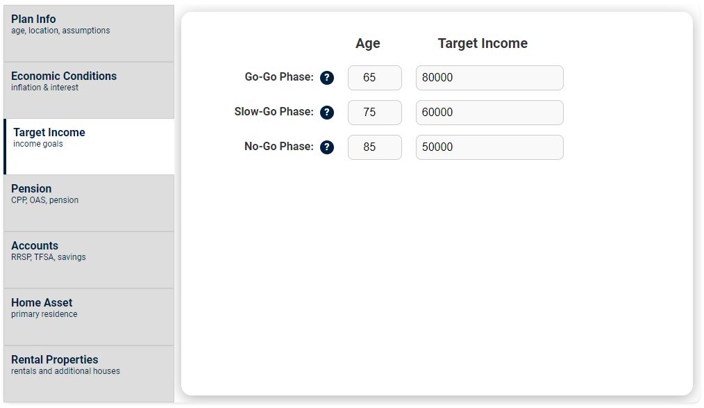The image size is (704, 408).
Task: Click the Go-Go Phase label text
Action: [x=279, y=77]
